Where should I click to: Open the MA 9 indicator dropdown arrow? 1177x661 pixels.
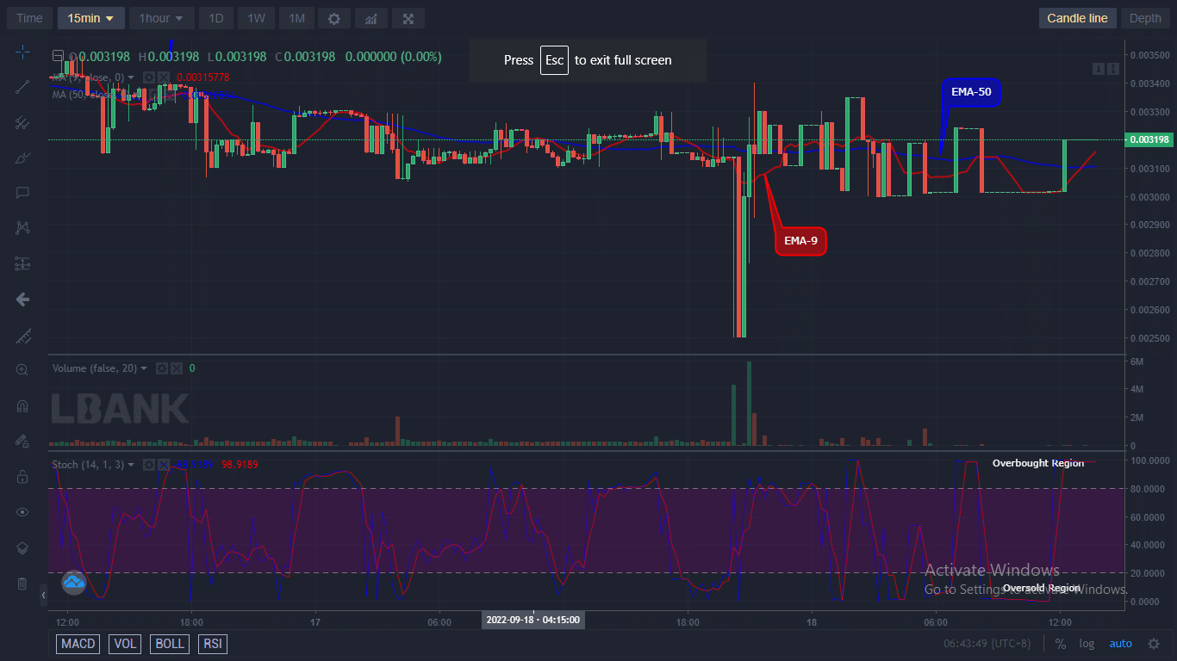click(x=130, y=77)
